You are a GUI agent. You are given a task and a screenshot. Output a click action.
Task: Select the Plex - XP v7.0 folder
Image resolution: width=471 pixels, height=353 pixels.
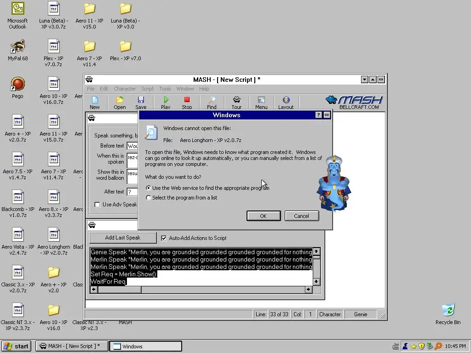pyautogui.click(x=125, y=51)
